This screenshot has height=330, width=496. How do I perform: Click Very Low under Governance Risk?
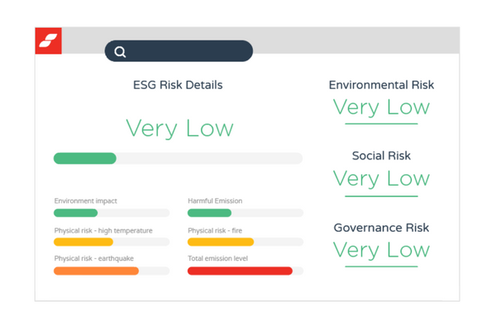click(x=381, y=250)
